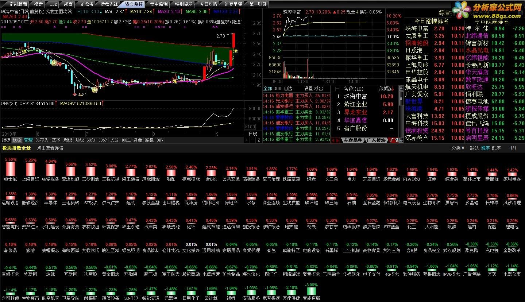
Task: Click the 指标 button under the chart
Action: coord(6,140)
